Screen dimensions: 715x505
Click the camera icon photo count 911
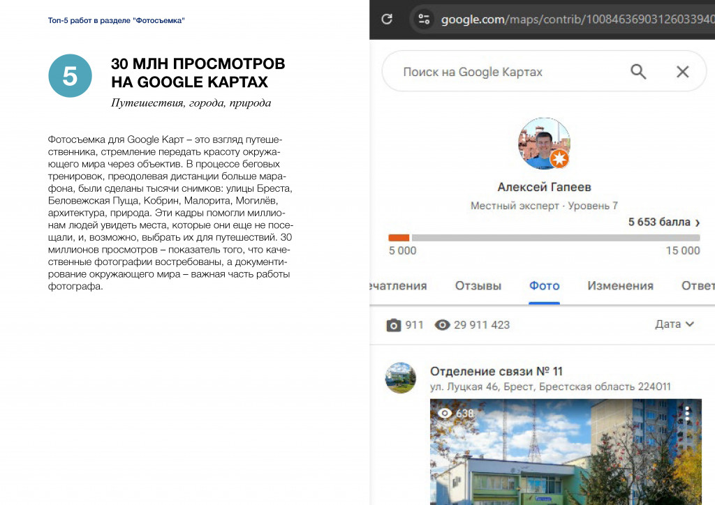pos(394,325)
